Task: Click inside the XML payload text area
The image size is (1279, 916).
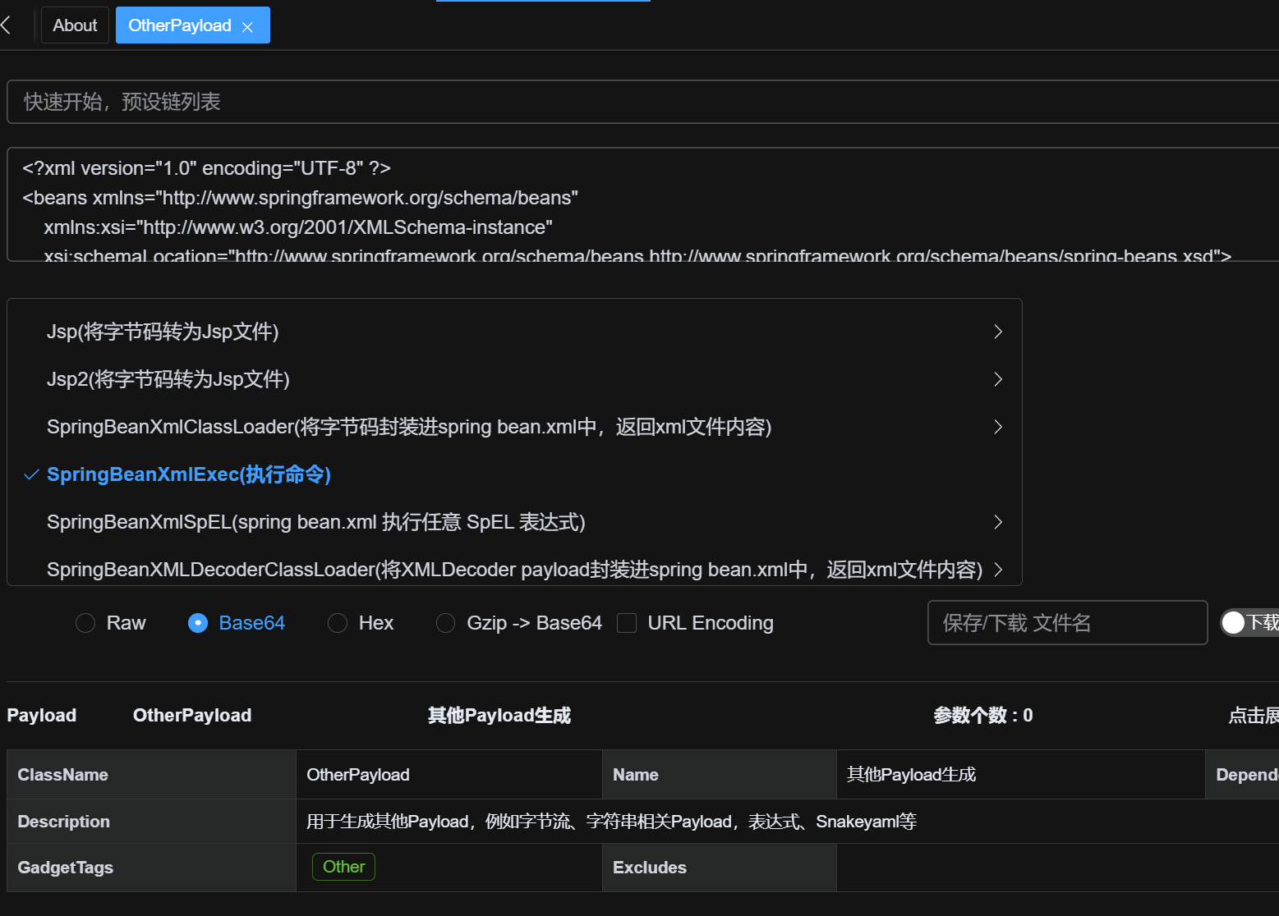Action: pos(641,205)
